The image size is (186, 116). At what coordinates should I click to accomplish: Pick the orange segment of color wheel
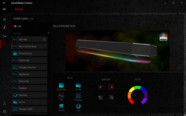point(129,95)
